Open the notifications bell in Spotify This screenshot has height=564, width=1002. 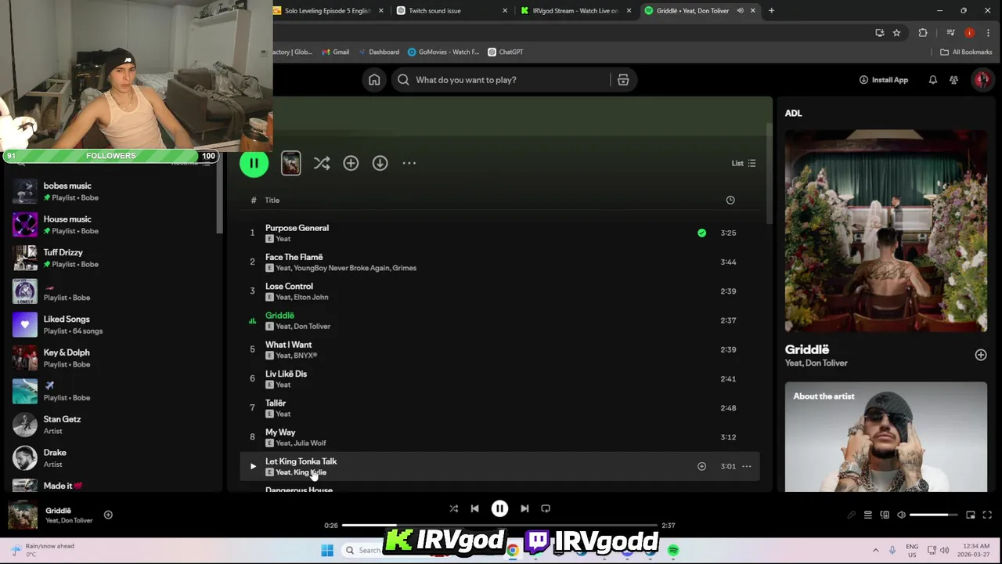(932, 80)
